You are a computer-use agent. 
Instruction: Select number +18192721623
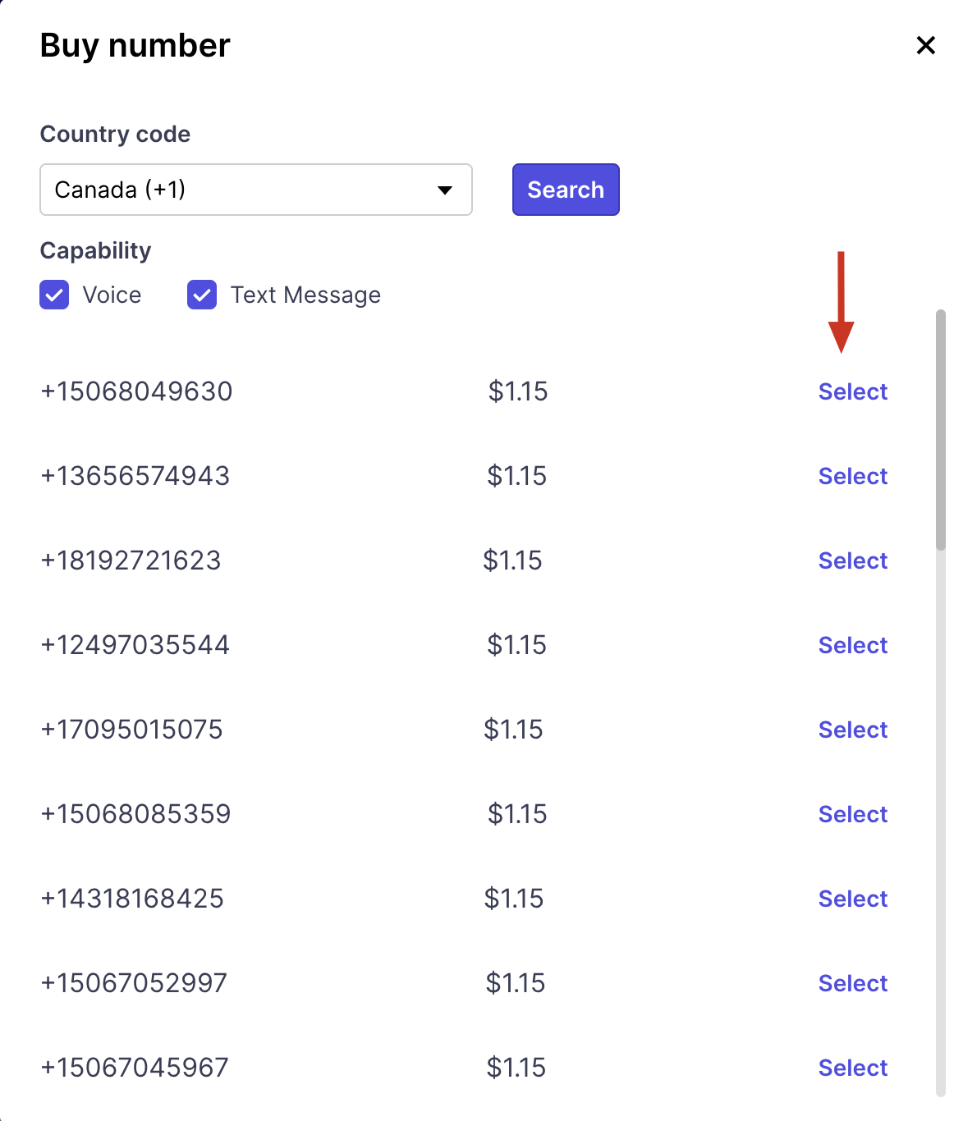click(852, 560)
